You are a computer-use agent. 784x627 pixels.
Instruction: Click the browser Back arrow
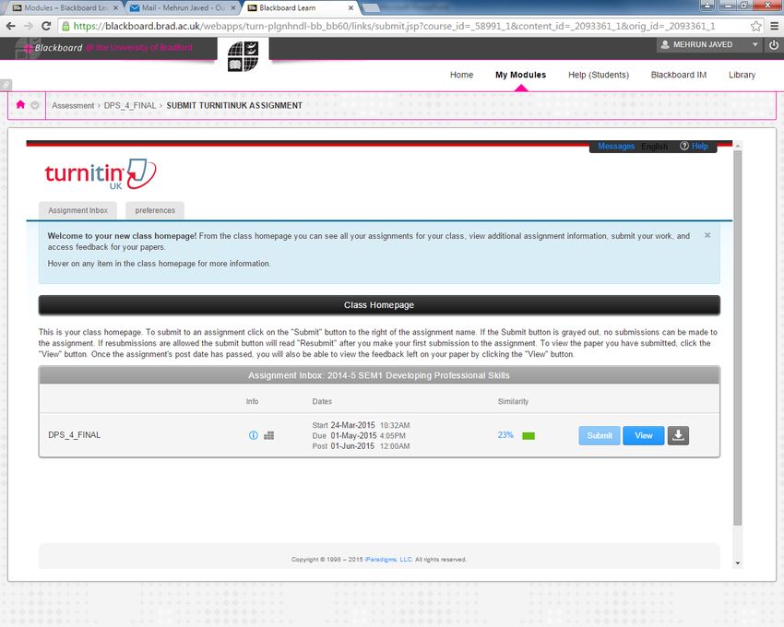coord(10,26)
